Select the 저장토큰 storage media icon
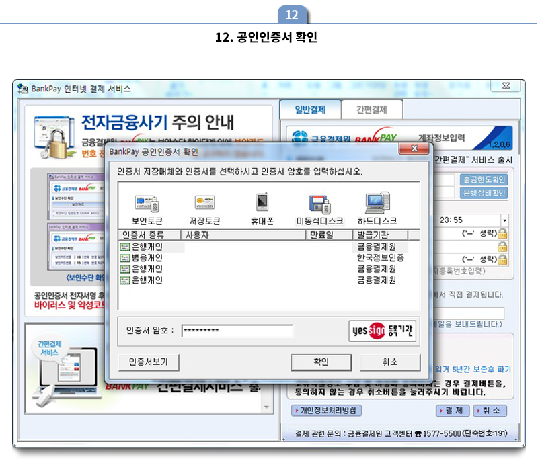The height and width of the screenshot is (461, 538). (204, 209)
